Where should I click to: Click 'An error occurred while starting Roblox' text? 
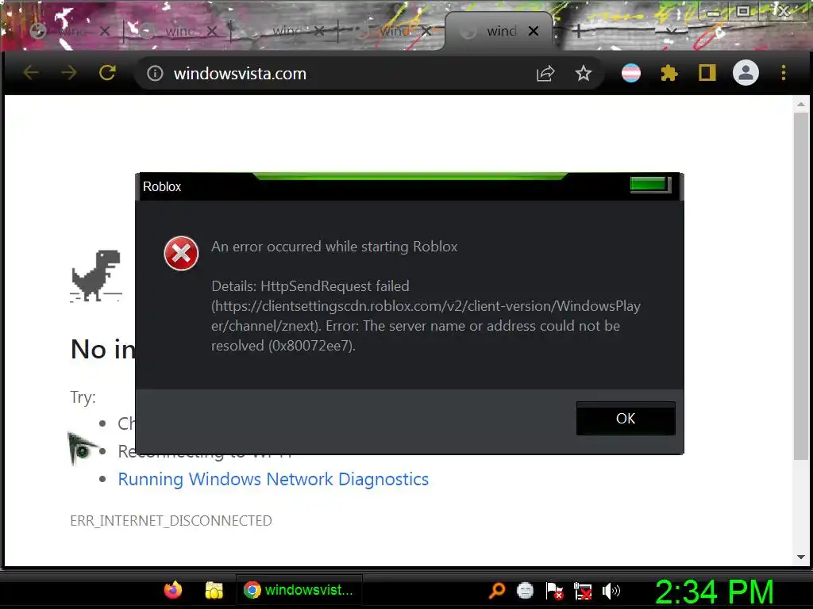[x=334, y=247]
